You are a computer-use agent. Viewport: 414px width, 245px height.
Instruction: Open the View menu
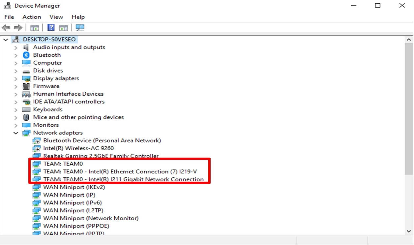(56, 17)
